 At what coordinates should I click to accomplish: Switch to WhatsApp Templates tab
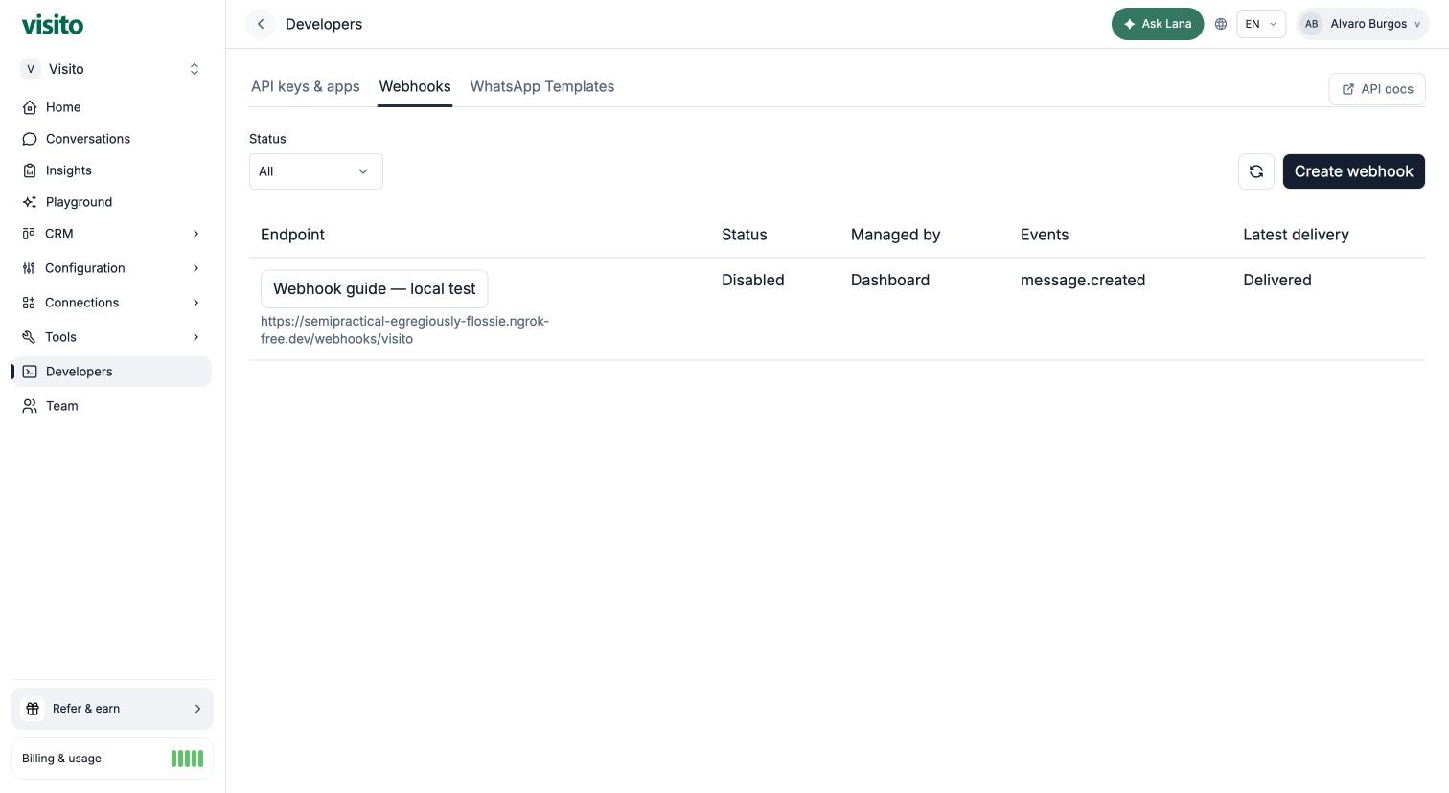point(542,86)
